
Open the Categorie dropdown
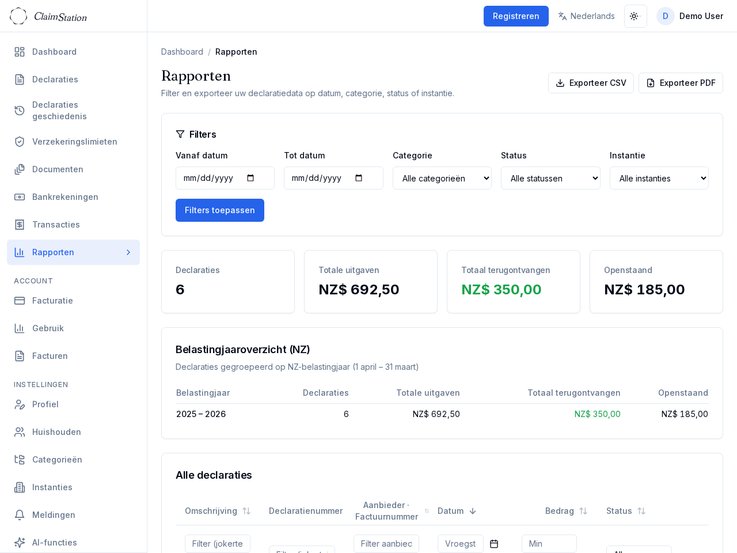(x=442, y=178)
